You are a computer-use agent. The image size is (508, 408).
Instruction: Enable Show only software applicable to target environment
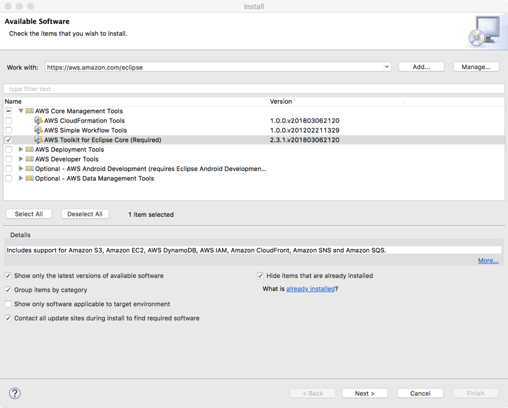8,304
